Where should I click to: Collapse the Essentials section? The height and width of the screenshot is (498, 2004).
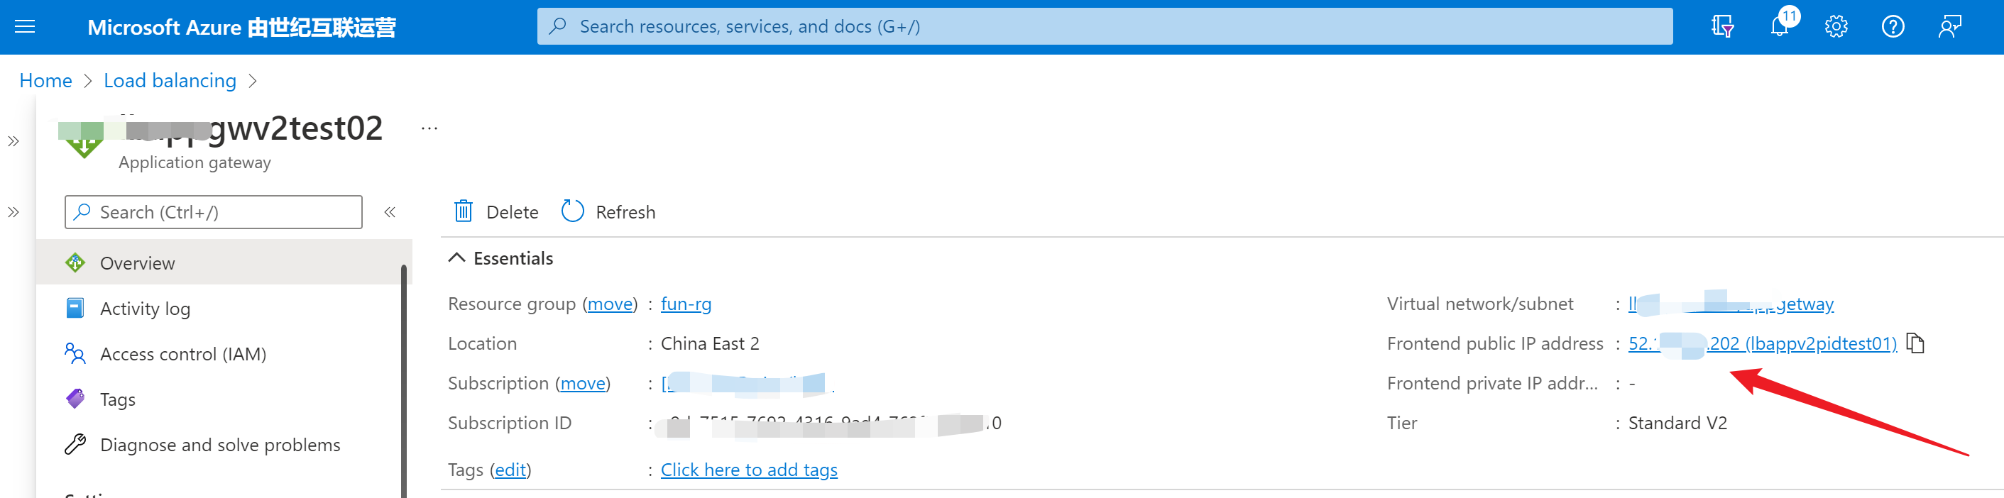[456, 259]
